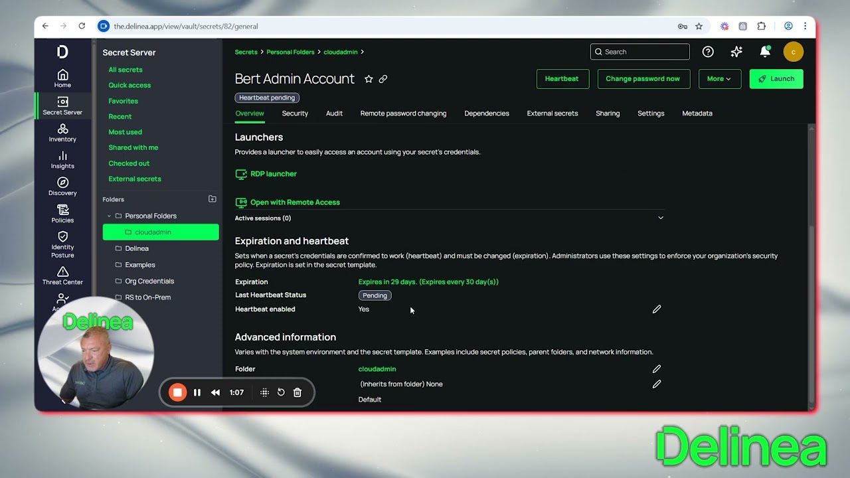This screenshot has width=850, height=478.
Task: Go back in browser
Action: tap(45, 27)
